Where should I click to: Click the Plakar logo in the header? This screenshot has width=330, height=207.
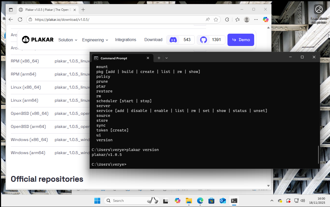click(x=38, y=40)
